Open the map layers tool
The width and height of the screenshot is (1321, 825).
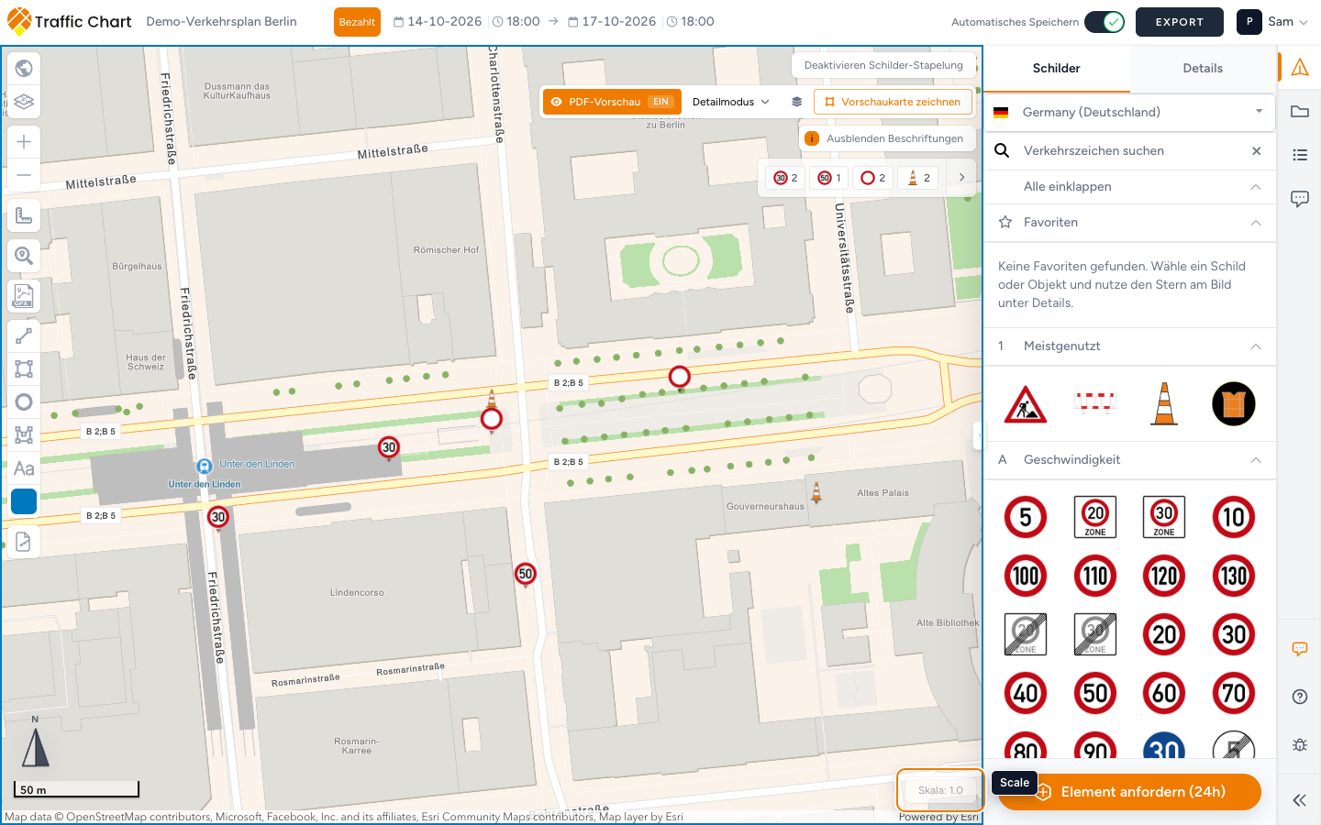coord(24,102)
